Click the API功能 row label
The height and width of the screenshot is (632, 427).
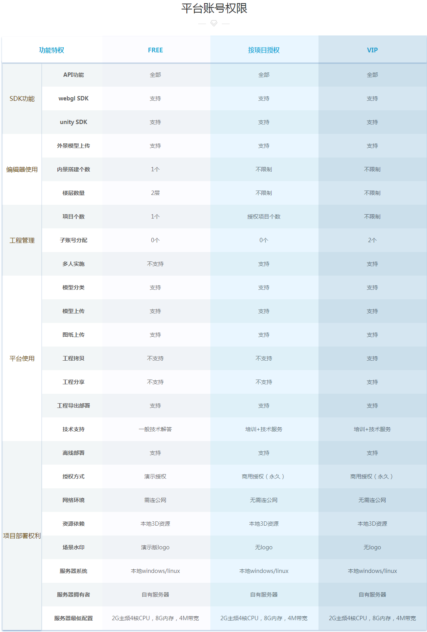(x=74, y=75)
